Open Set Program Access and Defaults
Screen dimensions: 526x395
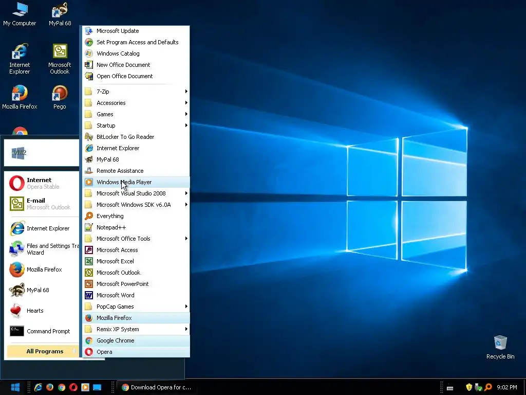click(x=136, y=42)
